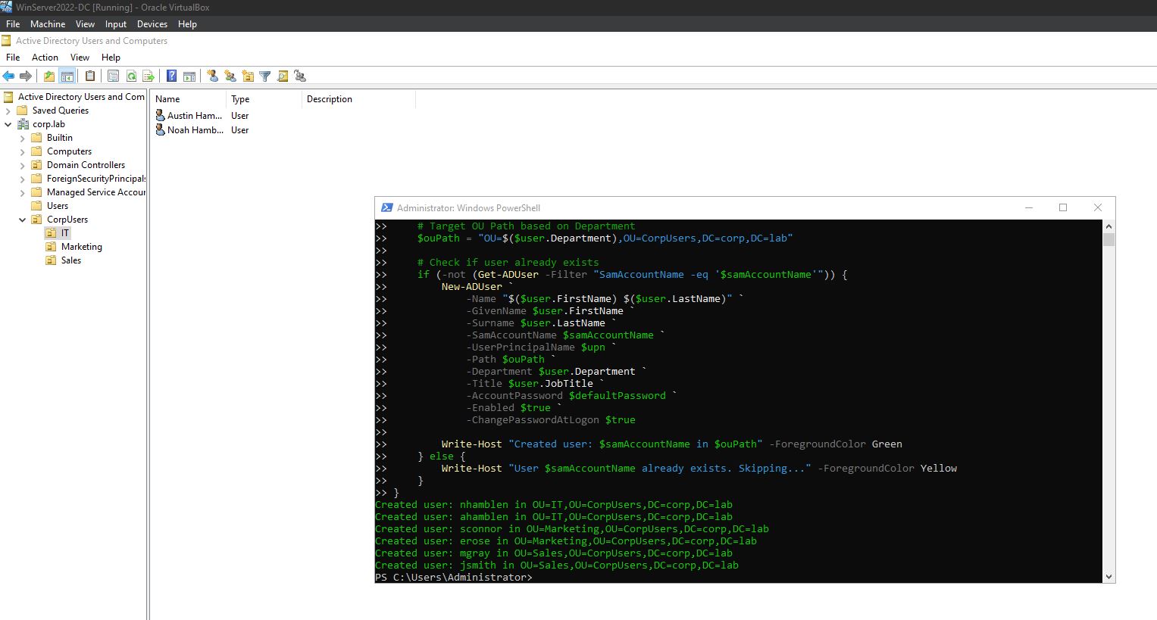Click the Export List toolbar icon
Screen dimensions: 1157x620
(x=149, y=76)
